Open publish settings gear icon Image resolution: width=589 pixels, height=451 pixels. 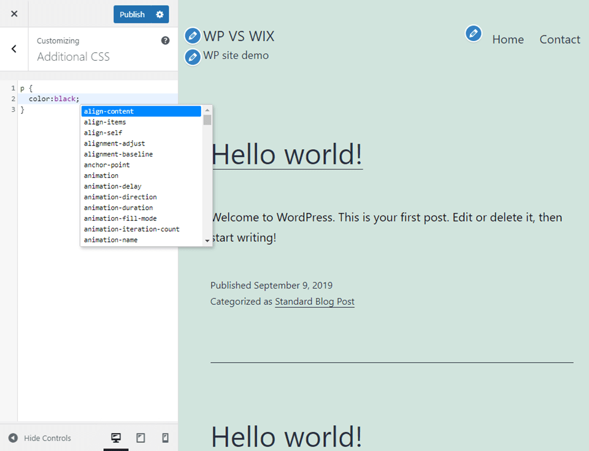coord(160,14)
